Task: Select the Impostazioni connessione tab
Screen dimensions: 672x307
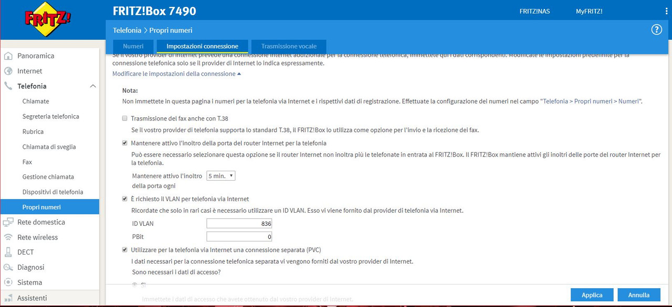Action: point(202,46)
